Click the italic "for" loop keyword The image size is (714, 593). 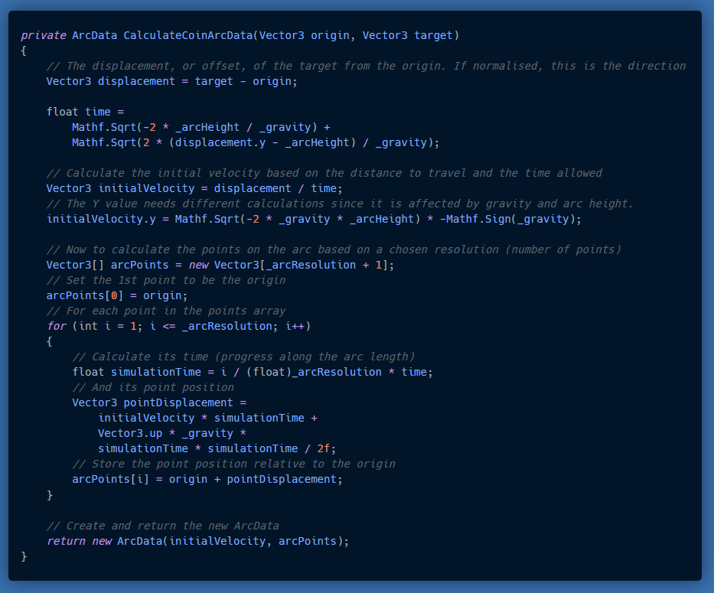[x=57, y=327]
